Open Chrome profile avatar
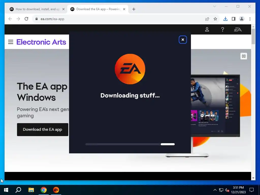Viewport: 260px width, 195px height. pyautogui.click(x=242, y=19)
